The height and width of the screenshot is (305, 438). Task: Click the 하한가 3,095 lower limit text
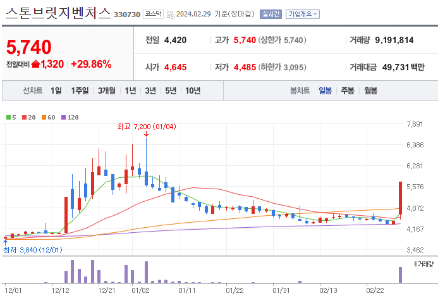pyautogui.click(x=282, y=67)
